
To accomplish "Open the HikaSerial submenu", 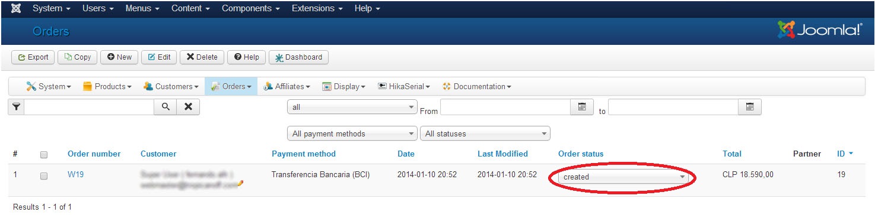I will [404, 87].
